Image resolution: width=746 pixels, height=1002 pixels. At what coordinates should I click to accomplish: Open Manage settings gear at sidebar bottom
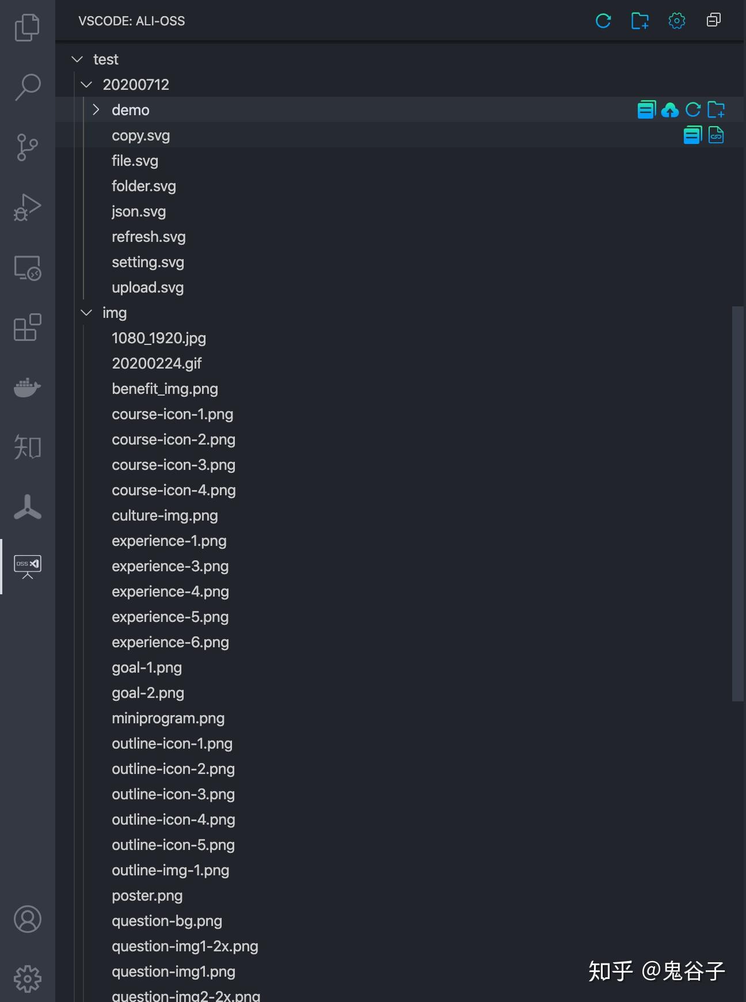(27, 978)
